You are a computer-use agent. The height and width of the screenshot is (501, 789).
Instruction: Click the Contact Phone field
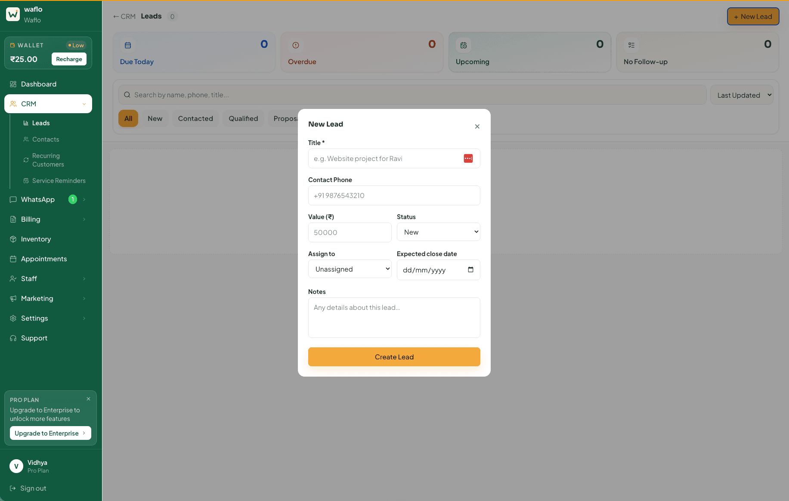[394, 195]
